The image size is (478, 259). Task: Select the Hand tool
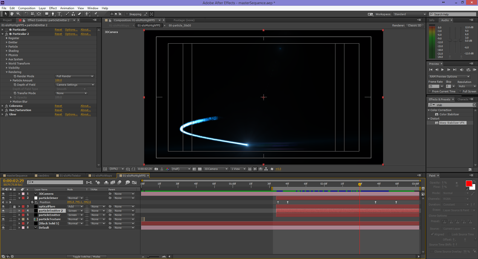click(12, 14)
